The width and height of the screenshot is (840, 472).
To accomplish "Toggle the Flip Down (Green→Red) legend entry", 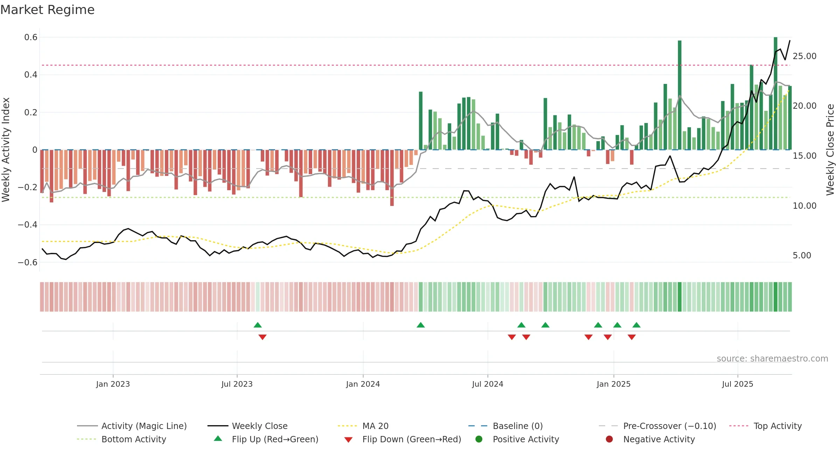I will pos(402,439).
